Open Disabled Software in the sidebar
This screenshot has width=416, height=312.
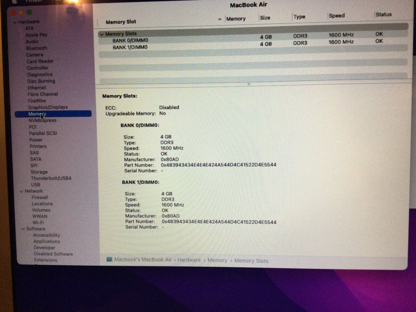53,254
